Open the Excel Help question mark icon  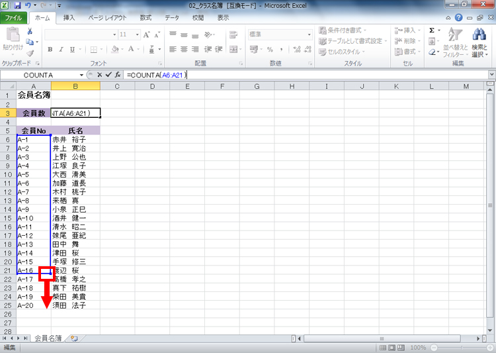pyautogui.click(x=459, y=18)
